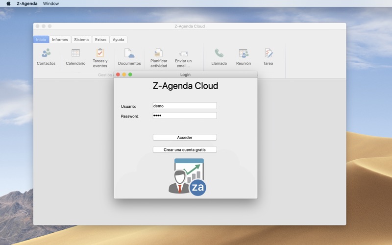Close the Login dialog with red button
392x245 pixels.
click(x=118, y=74)
